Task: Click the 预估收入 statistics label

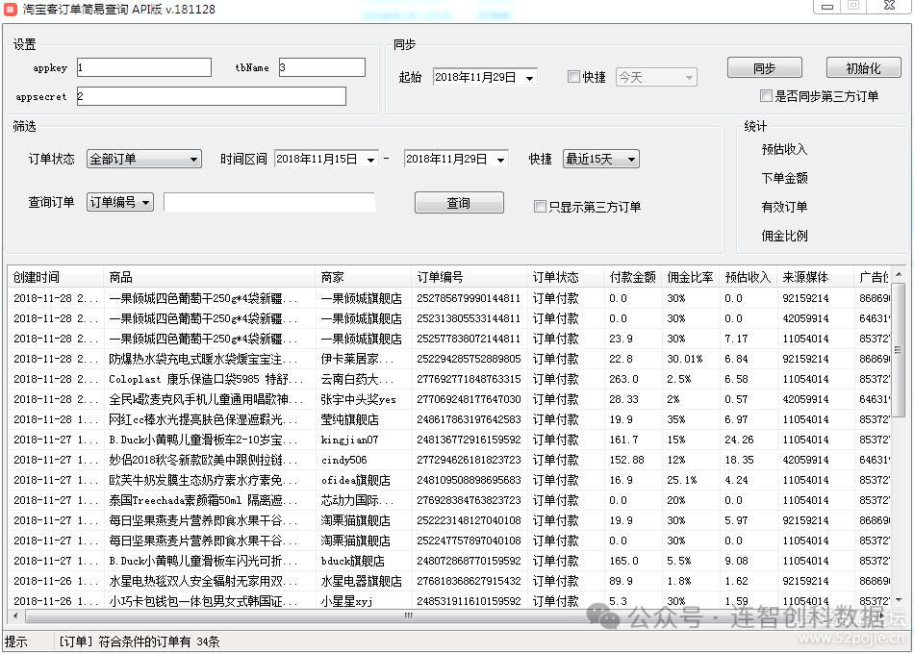Action: [x=784, y=149]
